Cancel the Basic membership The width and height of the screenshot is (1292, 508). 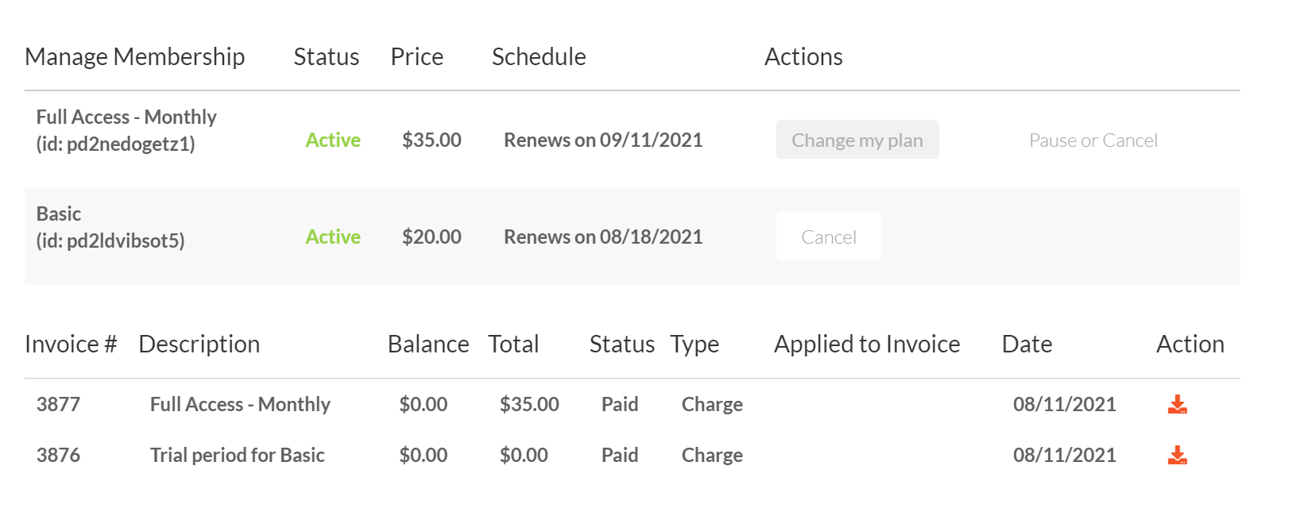[x=828, y=237]
